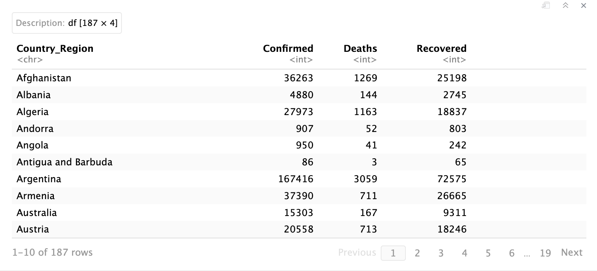Select page 5 in the paginator

coord(488,253)
